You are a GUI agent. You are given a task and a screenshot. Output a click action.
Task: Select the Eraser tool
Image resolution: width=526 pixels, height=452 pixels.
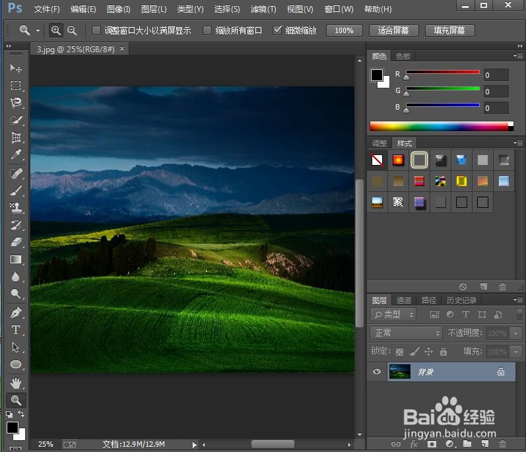point(15,242)
